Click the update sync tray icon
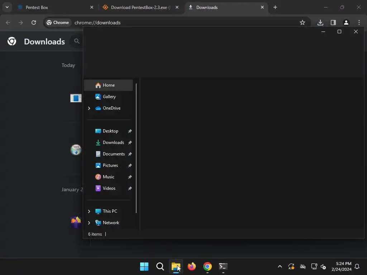Viewport: 367px width, 275px height. tap(291, 266)
